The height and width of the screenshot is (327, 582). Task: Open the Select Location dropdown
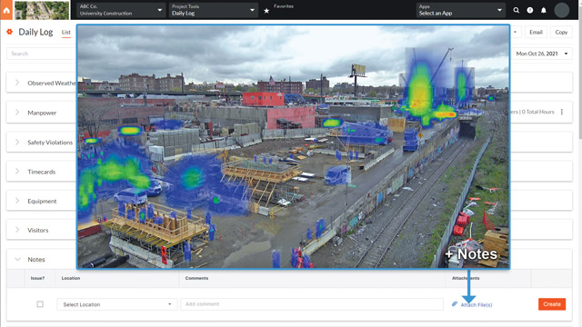click(x=117, y=304)
